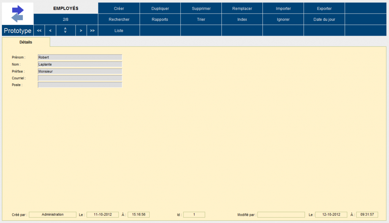Image resolution: width=389 pixels, height=223 pixels.
Task: Click Exporter in the top menu
Action: pyautogui.click(x=324, y=8)
